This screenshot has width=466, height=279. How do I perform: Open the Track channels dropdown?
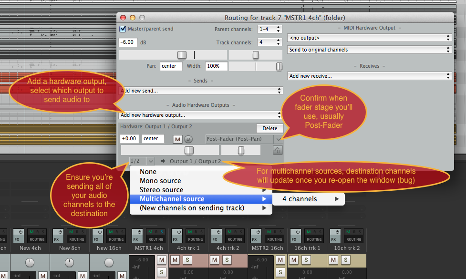269,42
